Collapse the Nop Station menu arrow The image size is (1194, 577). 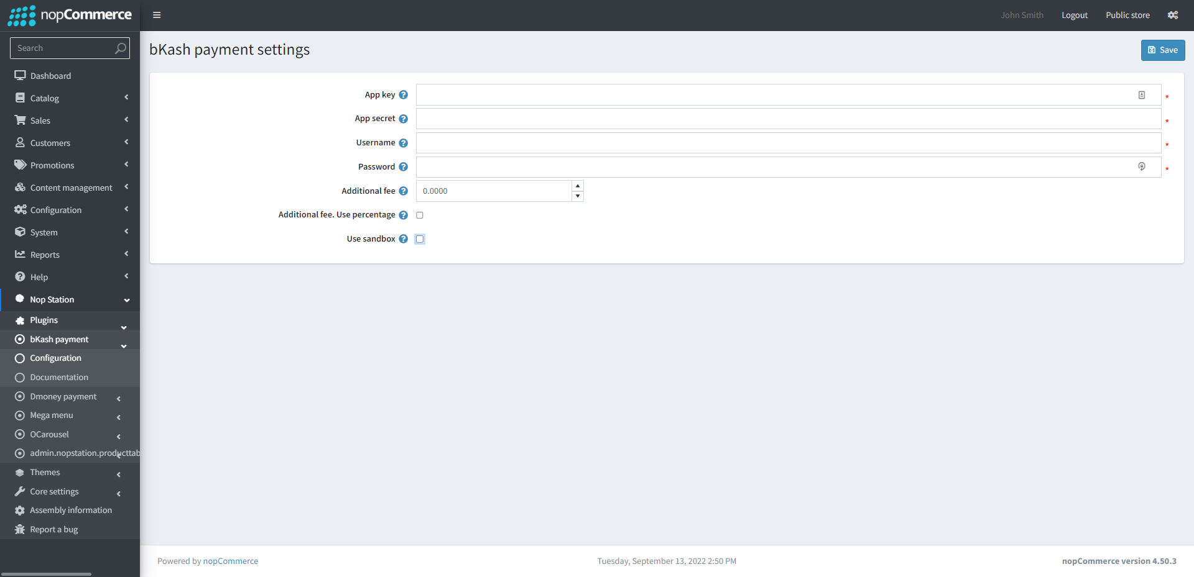point(127,300)
